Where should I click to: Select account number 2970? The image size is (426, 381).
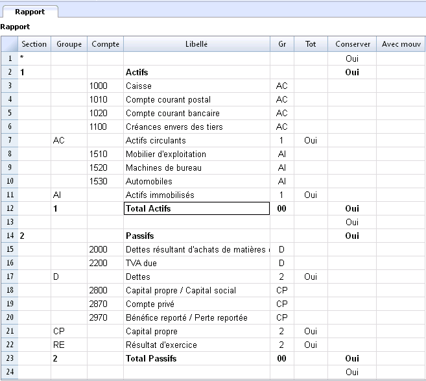tap(106, 317)
